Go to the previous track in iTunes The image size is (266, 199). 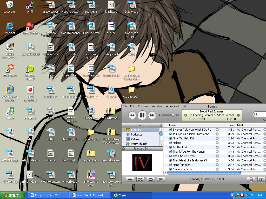pos(132,115)
